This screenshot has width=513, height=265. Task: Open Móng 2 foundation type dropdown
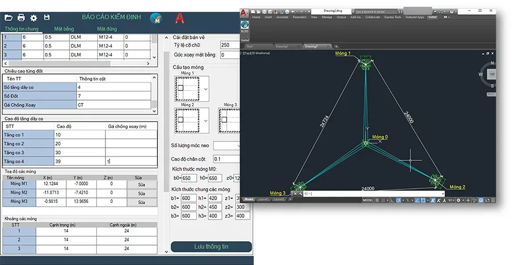[x=206, y=121]
